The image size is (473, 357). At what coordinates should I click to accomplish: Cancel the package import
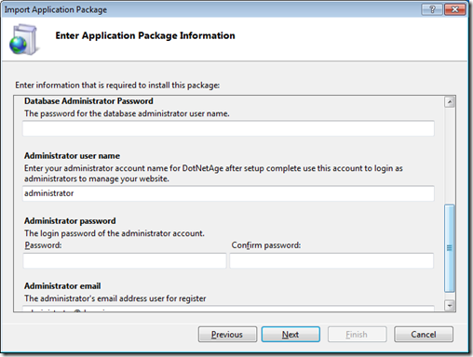pos(424,335)
